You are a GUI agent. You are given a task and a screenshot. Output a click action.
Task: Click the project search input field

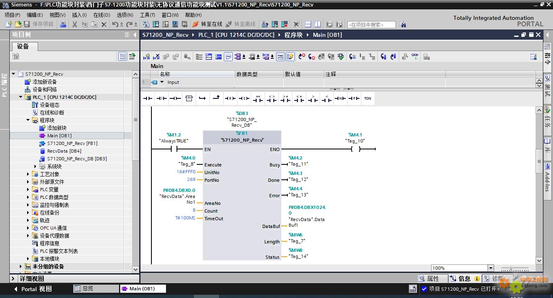[x=371, y=25]
